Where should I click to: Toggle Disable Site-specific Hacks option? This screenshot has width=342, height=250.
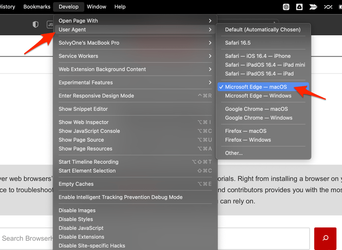pyautogui.click(x=135, y=246)
